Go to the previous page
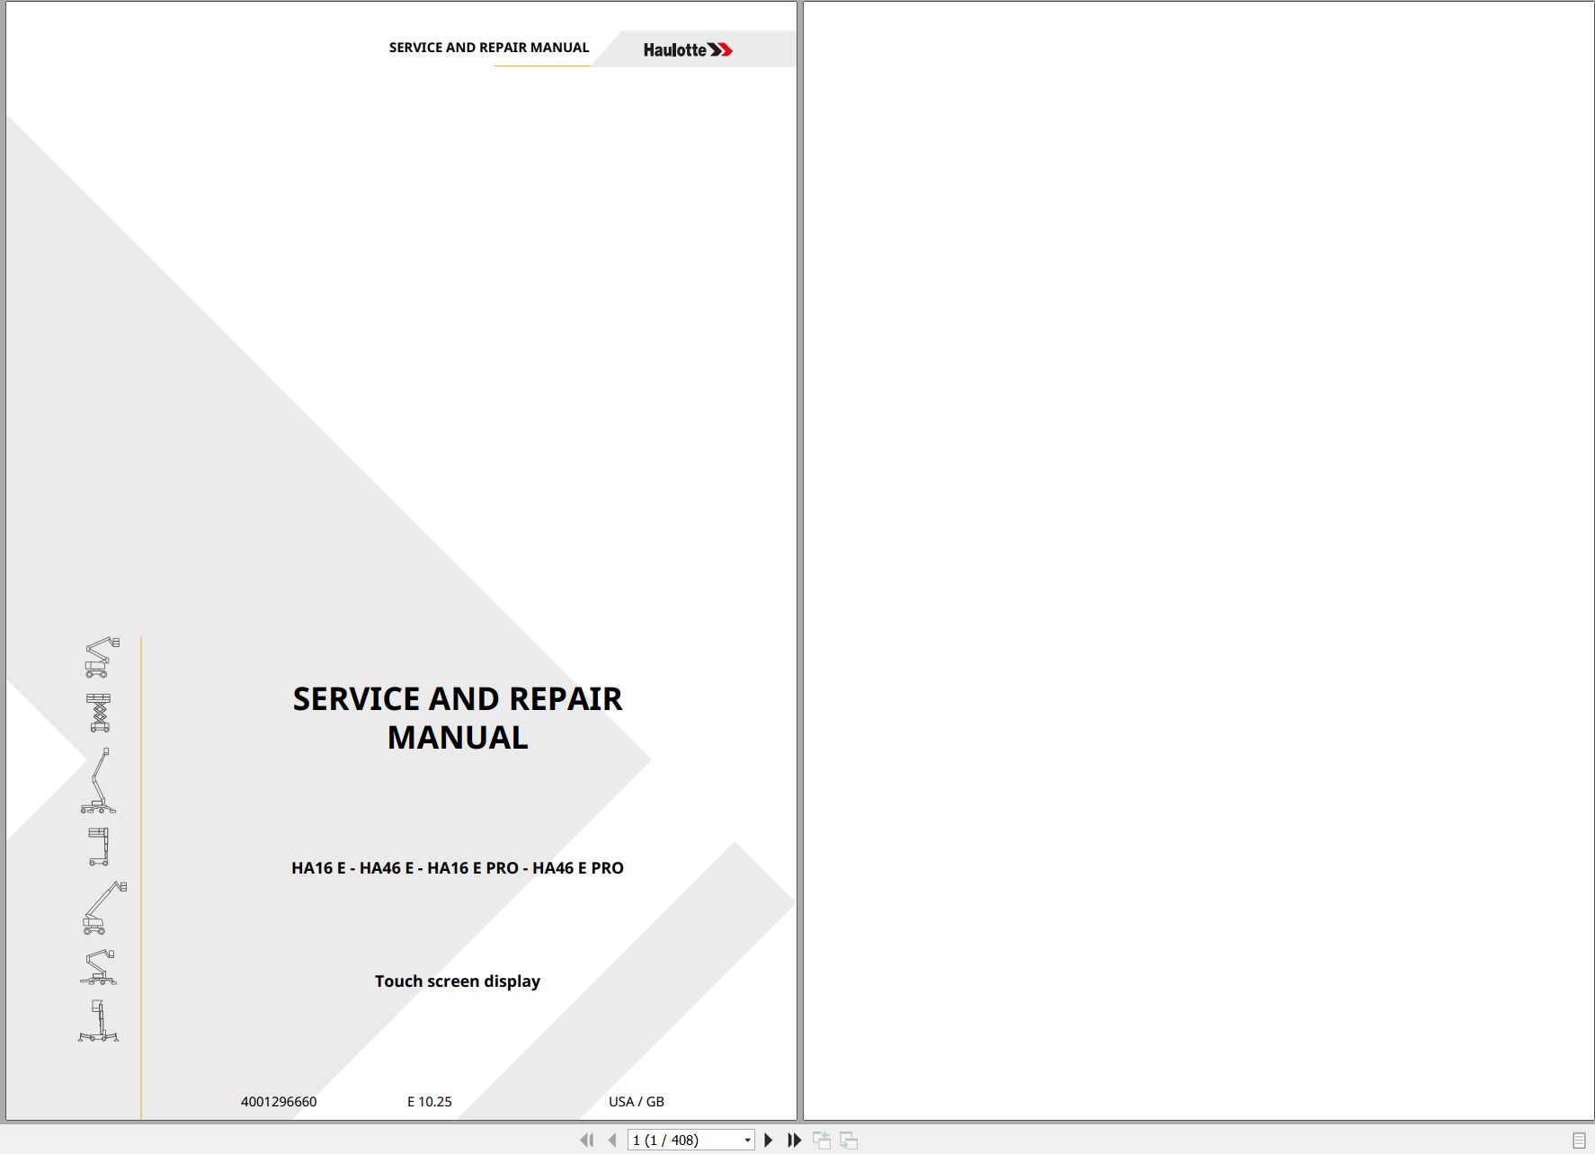This screenshot has height=1154, width=1595. pyautogui.click(x=612, y=1140)
